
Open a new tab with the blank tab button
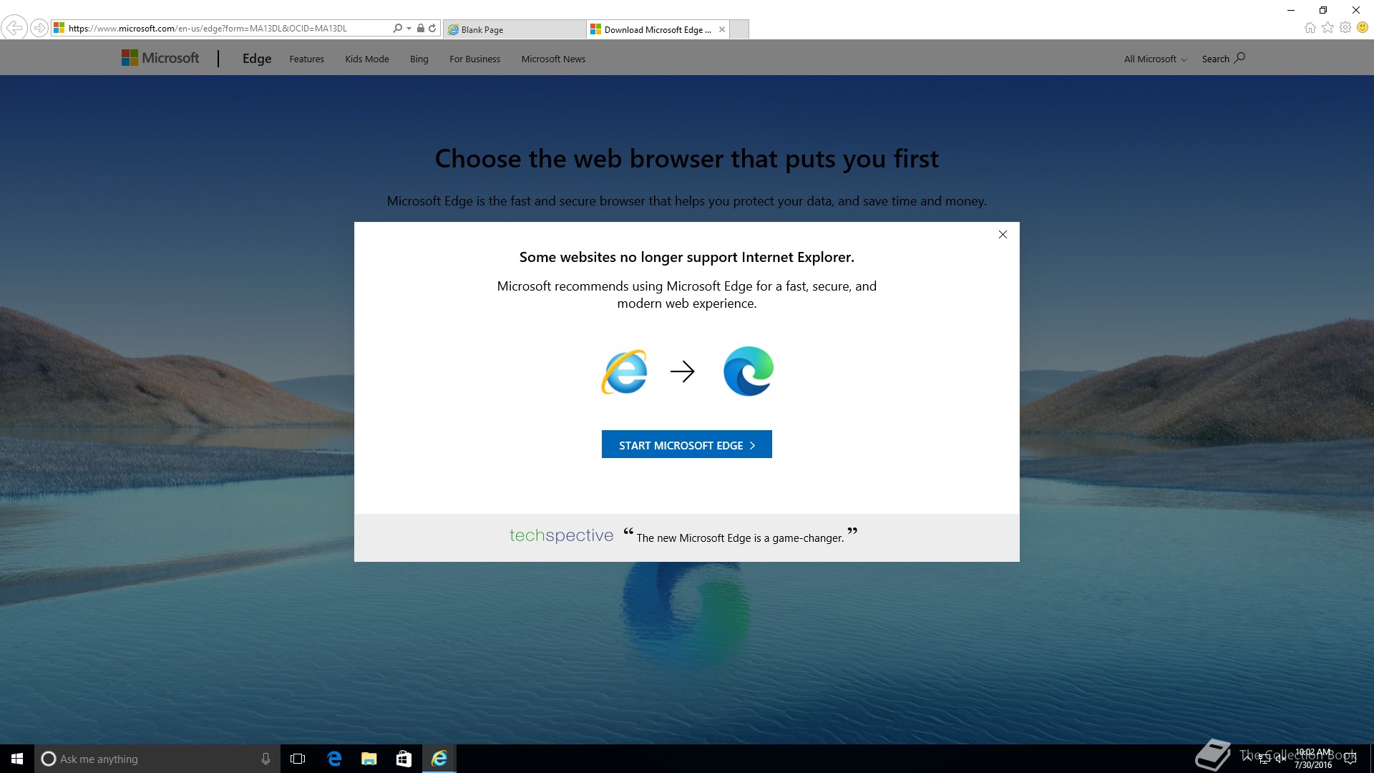739,29
